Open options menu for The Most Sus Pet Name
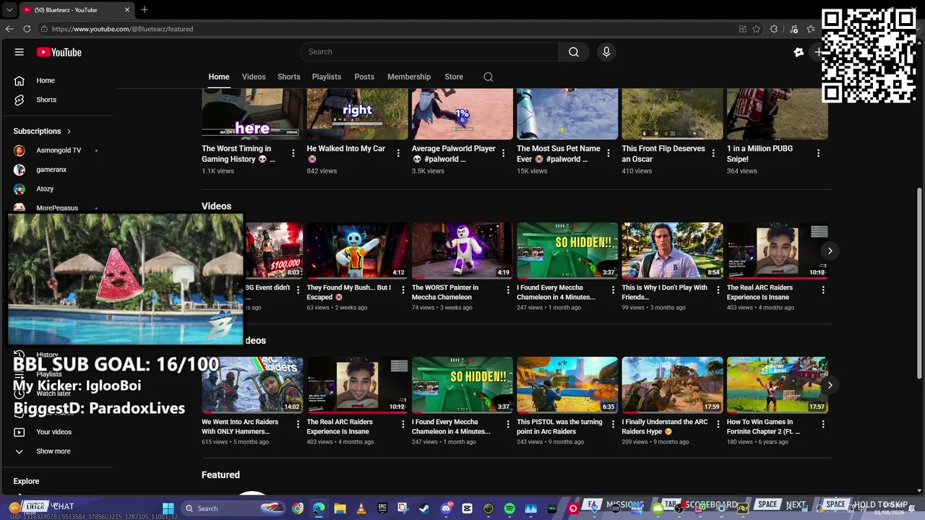925x520 pixels. pos(608,153)
